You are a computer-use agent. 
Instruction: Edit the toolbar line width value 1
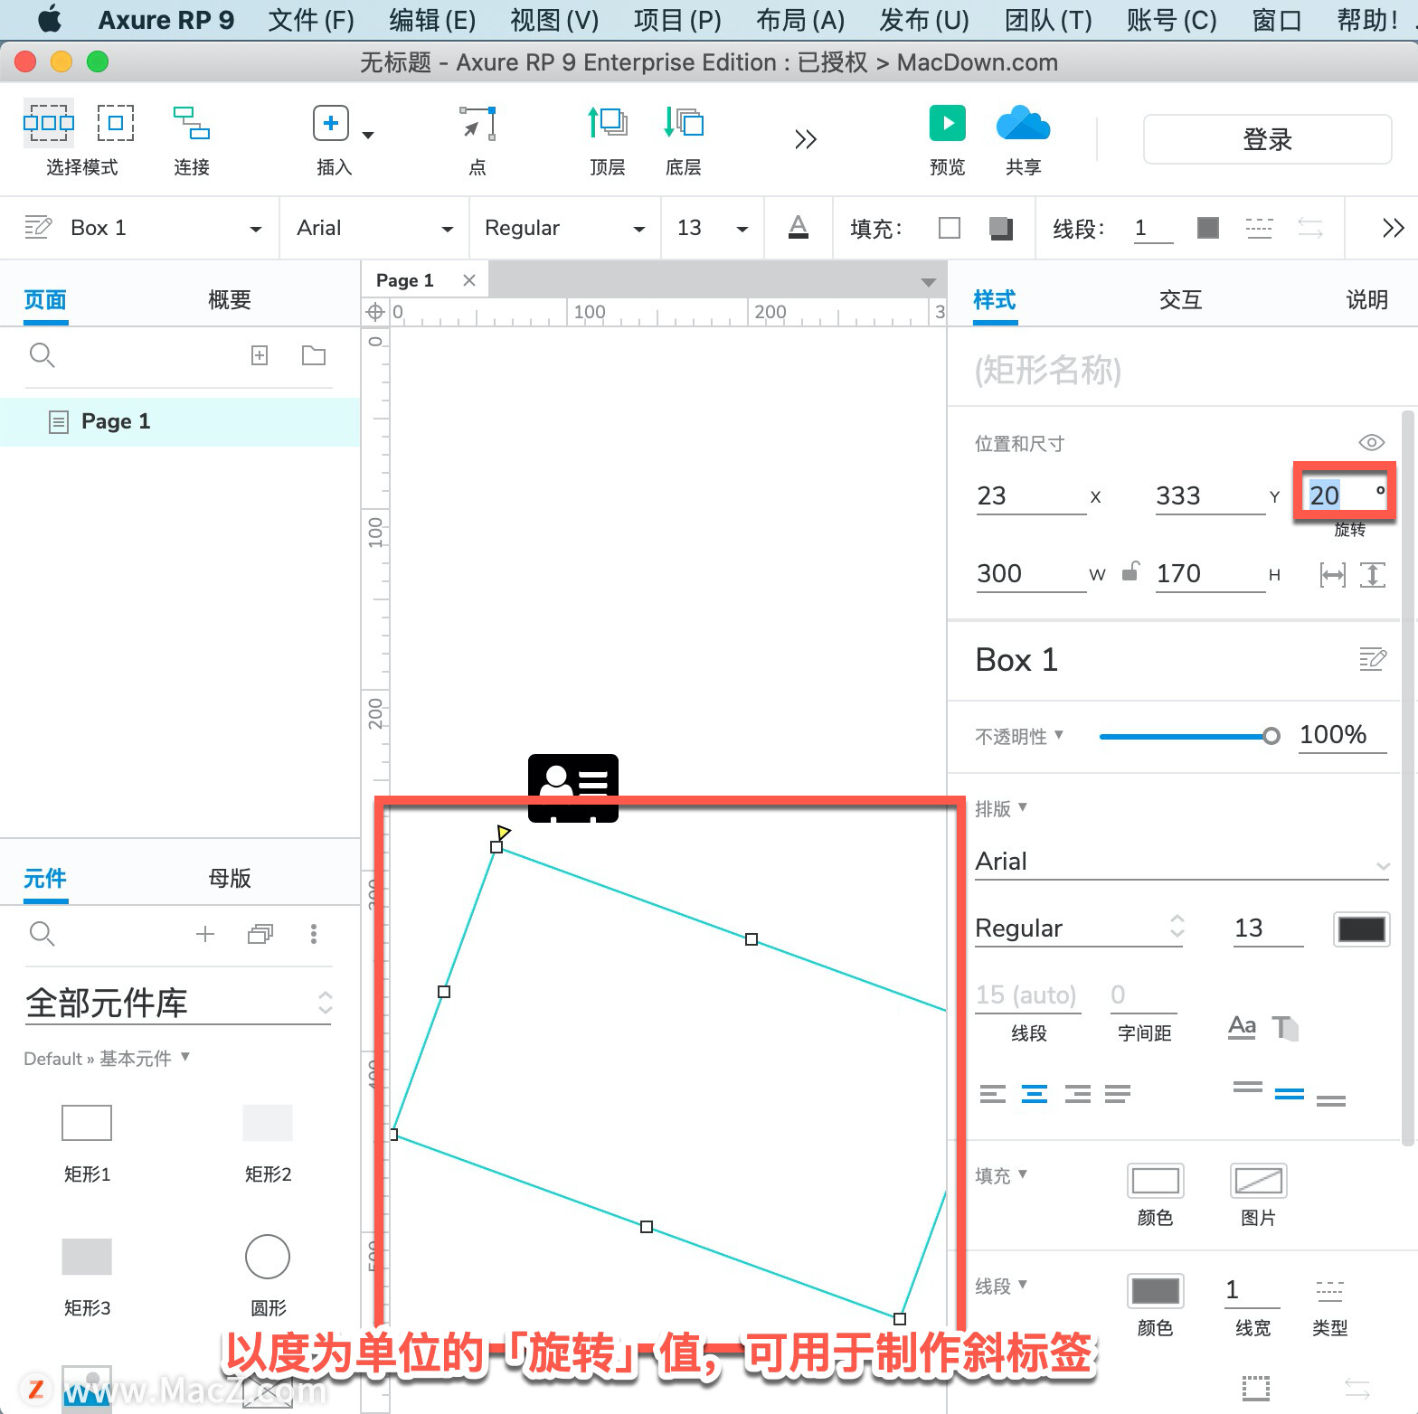pyautogui.click(x=1153, y=228)
